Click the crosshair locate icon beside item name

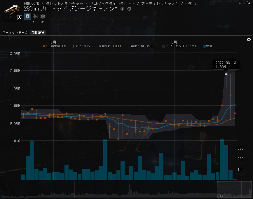point(129,9)
